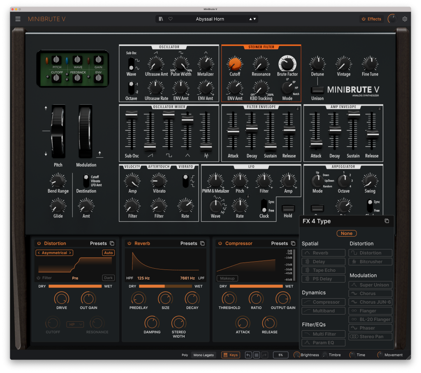Click None in the FX 4 Type panel
The image size is (421, 373).
[x=347, y=233]
